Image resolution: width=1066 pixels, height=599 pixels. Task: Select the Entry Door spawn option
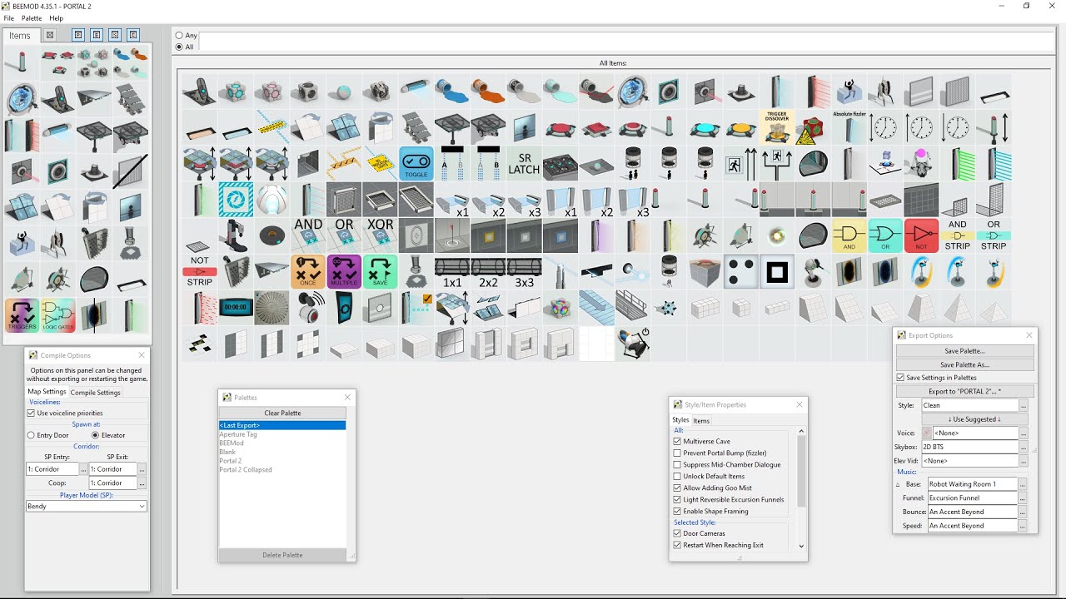pyautogui.click(x=31, y=435)
